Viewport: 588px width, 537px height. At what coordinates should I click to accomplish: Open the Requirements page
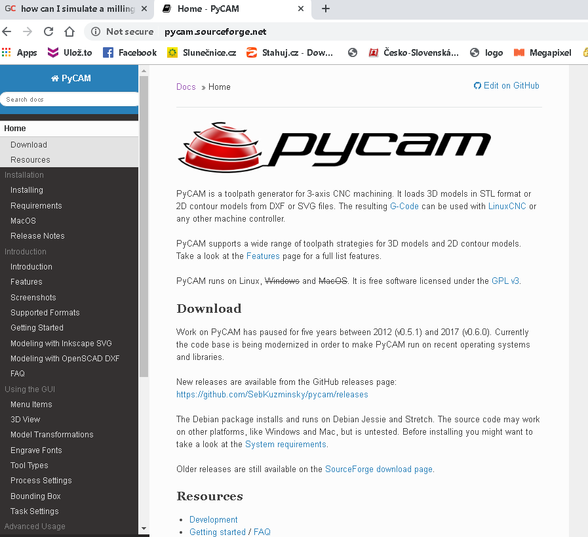point(36,205)
